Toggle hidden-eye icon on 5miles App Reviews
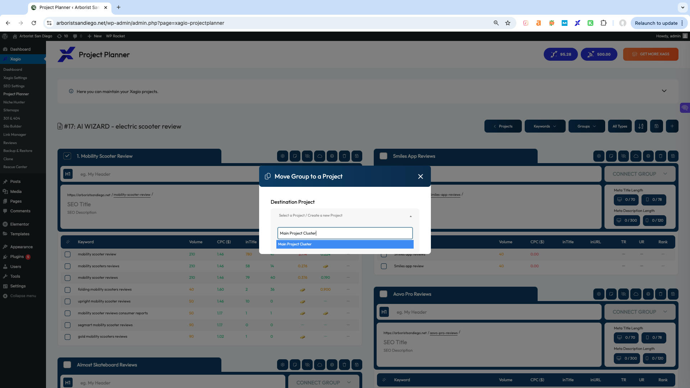Screen dimensions: 690x388 point(624,156)
